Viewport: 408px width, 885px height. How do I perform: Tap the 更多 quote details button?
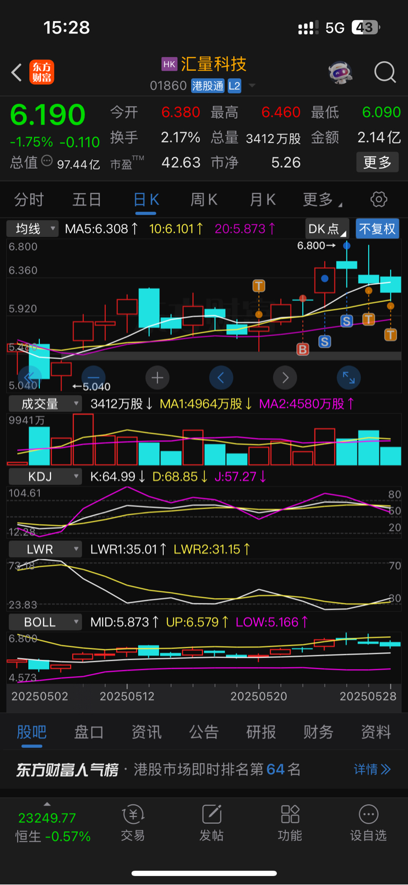tap(377, 162)
